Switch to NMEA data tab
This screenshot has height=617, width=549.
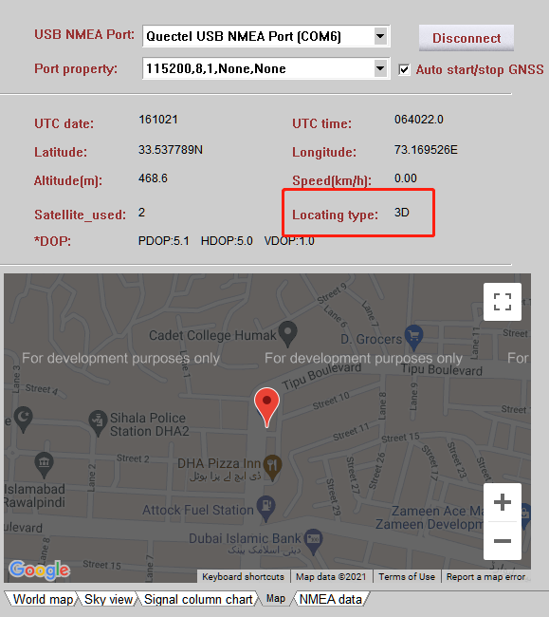click(x=331, y=599)
